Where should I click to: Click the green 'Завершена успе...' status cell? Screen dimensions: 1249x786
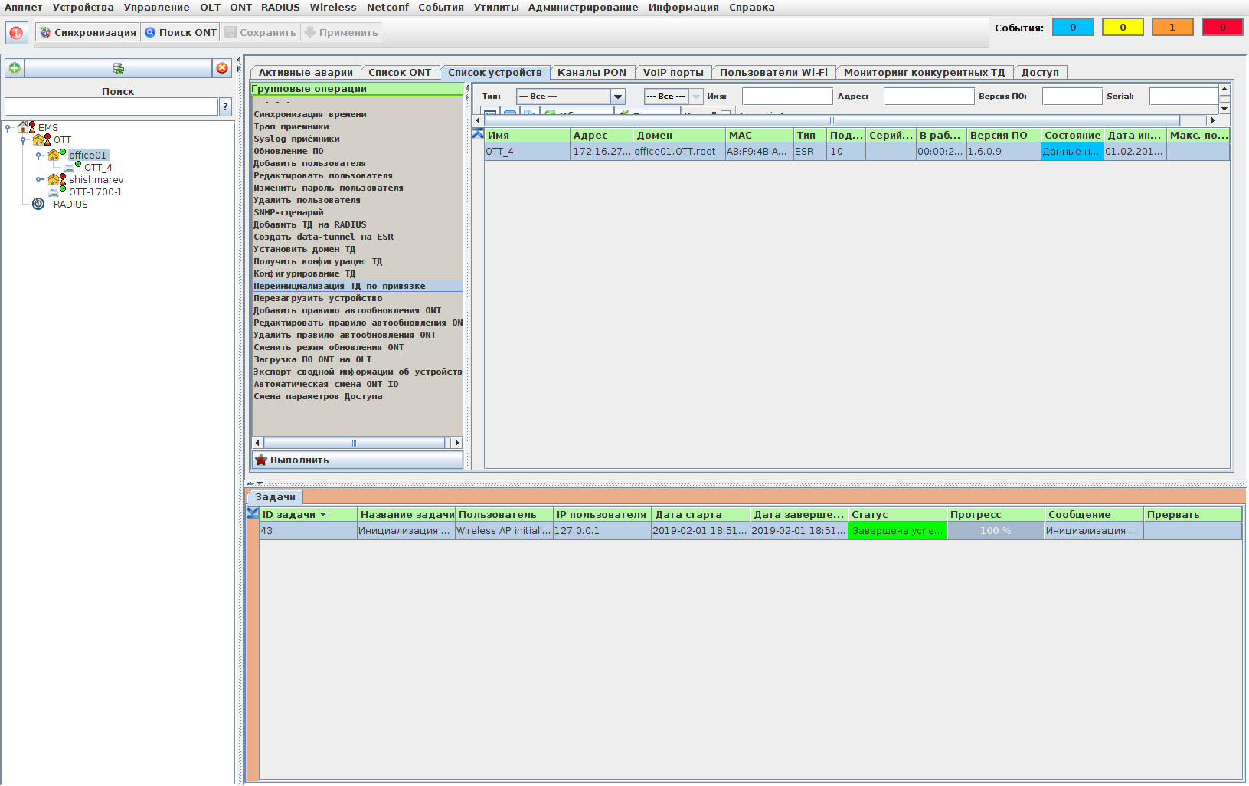pos(898,530)
